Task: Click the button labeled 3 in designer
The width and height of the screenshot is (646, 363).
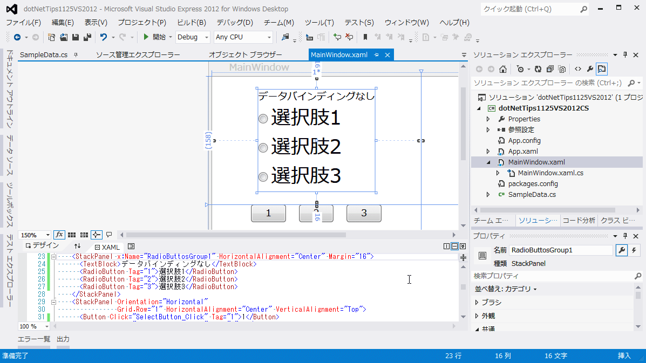Action: point(363,214)
